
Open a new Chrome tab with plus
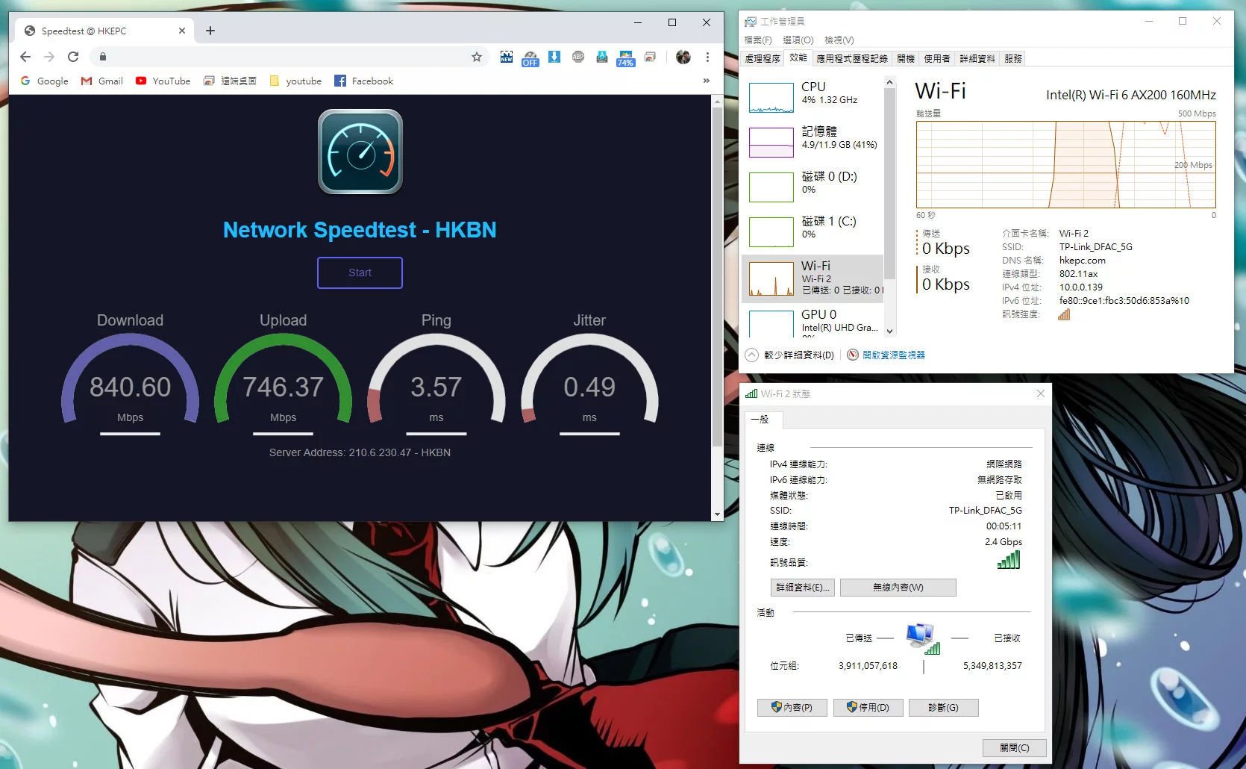[210, 31]
